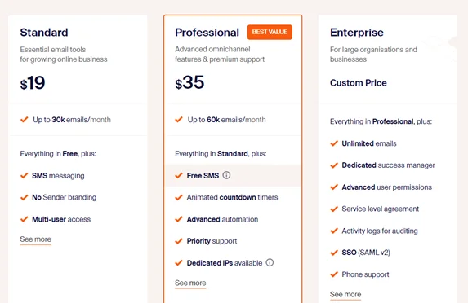Click the checkmark beside SSO (SAML v2)
This screenshot has height=303, width=468.
(x=334, y=253)
